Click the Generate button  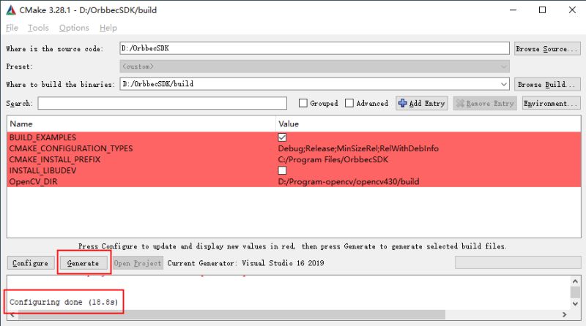click(x=83, y=263)
